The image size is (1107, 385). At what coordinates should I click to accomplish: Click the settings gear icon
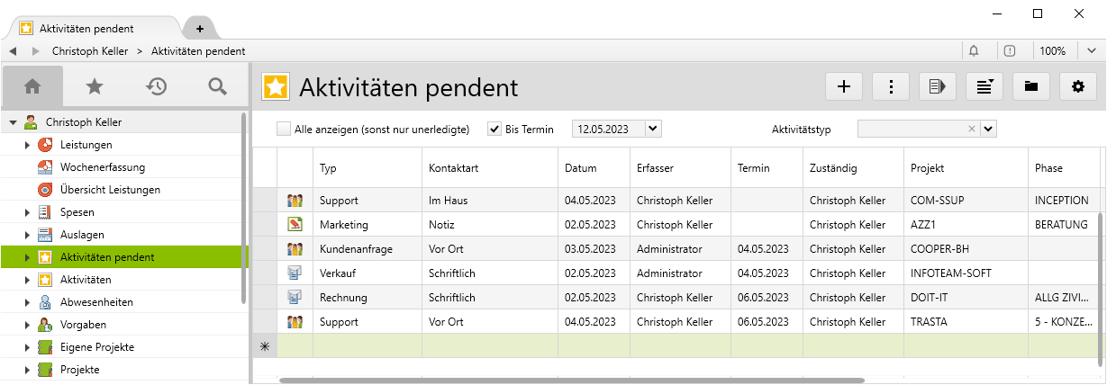pyautogui.click(x=1077, y=86)
